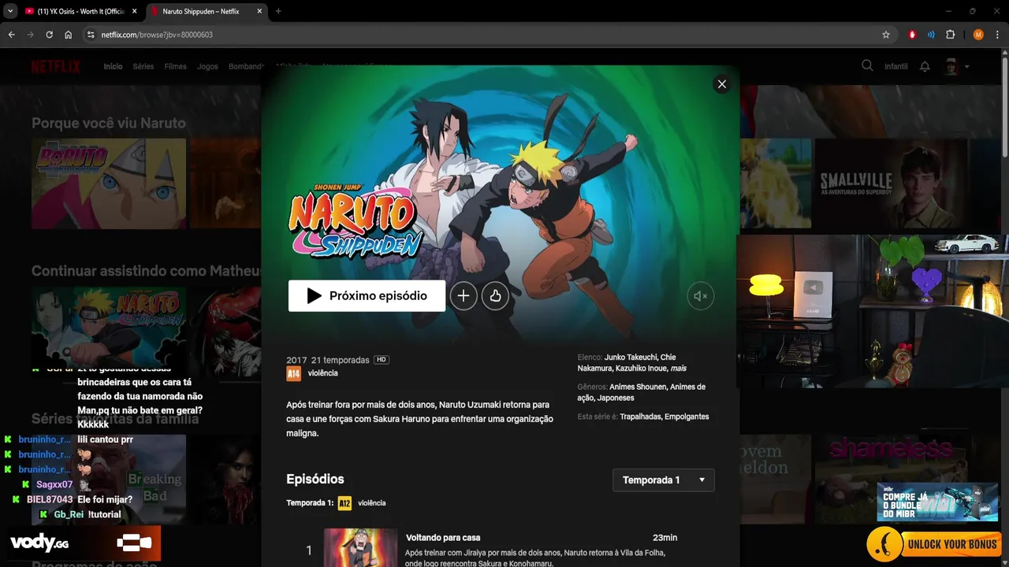Open a new browser tab

[278, 11]
